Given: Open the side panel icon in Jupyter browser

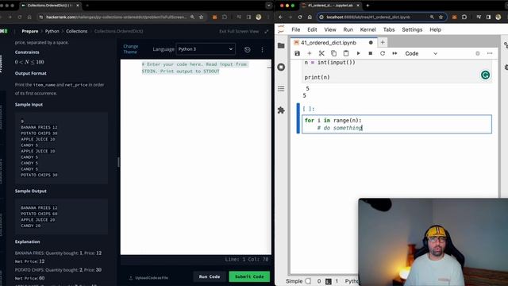Looking at the screenshot, I should [489, 17].
